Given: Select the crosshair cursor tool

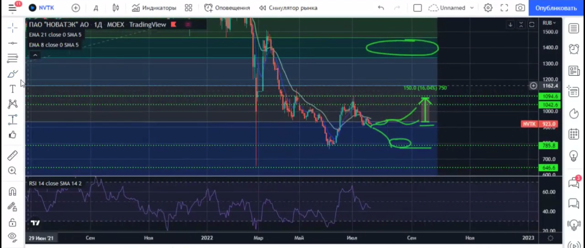Looking at the screenshot, I should point(13,28).
